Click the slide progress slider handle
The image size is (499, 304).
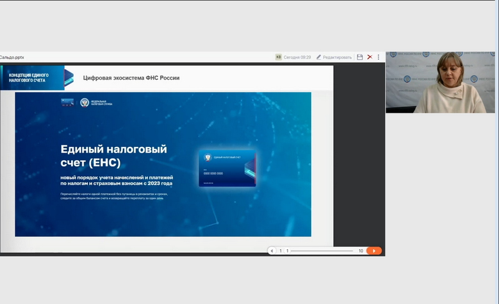click(288, 251)
